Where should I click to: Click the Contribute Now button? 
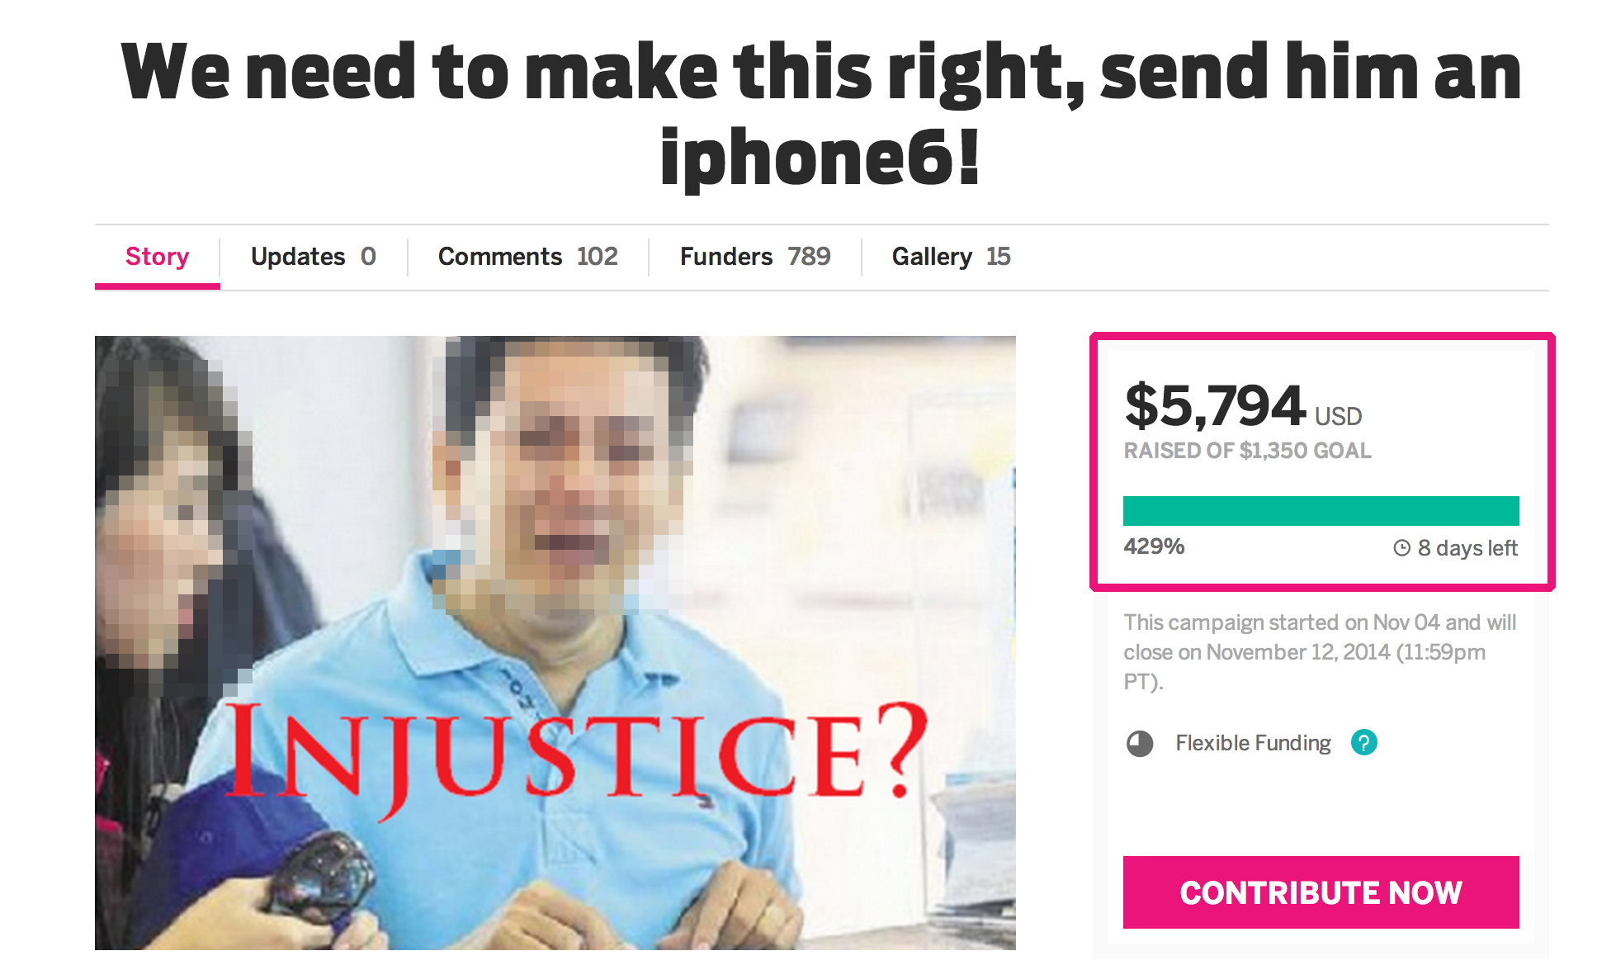point(1321,892)
